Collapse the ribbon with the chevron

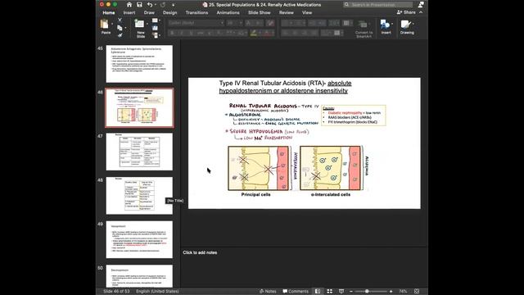(421, 12)
